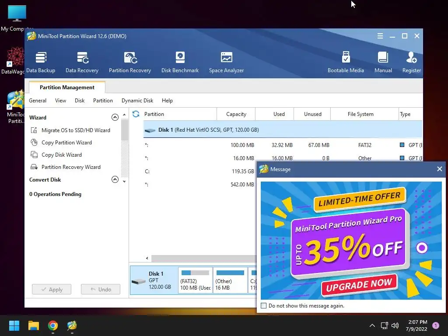Open the General menu
Image resolution: width=448 pixels, height=336 pixels.
click(x=38, y=101)
